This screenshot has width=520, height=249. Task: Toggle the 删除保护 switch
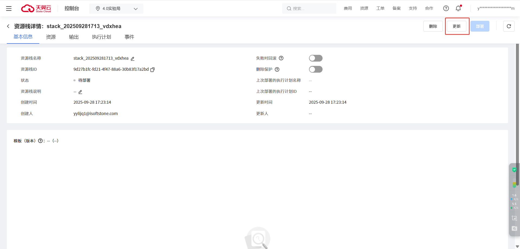(x=316, y=69)
